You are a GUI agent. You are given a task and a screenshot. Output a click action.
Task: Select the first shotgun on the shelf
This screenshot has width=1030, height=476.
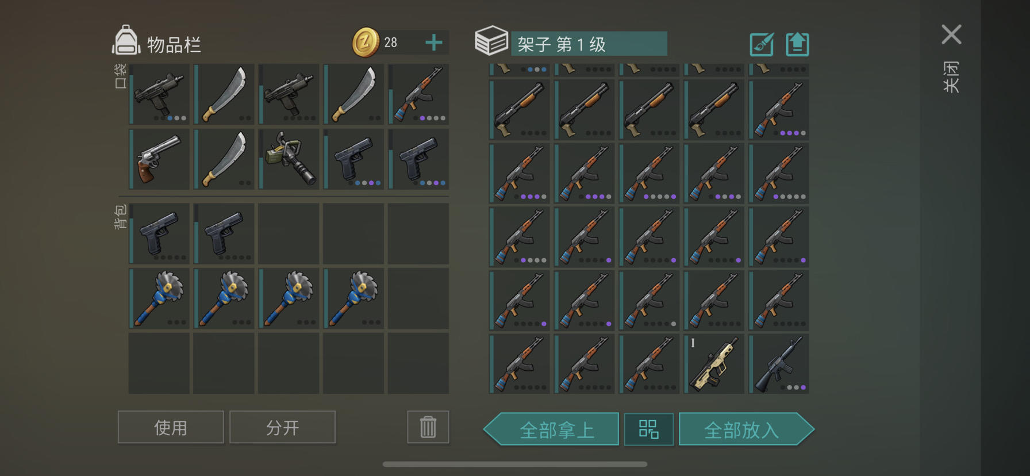(519, 110)
